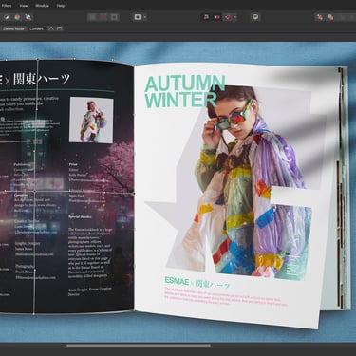
Task: Click the ESMAE footer title on right page
Action: click(177, 280)
